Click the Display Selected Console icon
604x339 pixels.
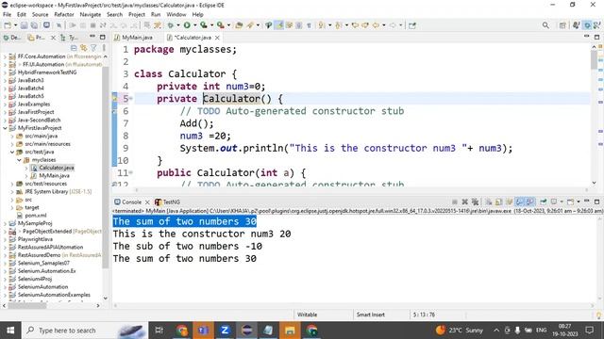coord(554,202)
